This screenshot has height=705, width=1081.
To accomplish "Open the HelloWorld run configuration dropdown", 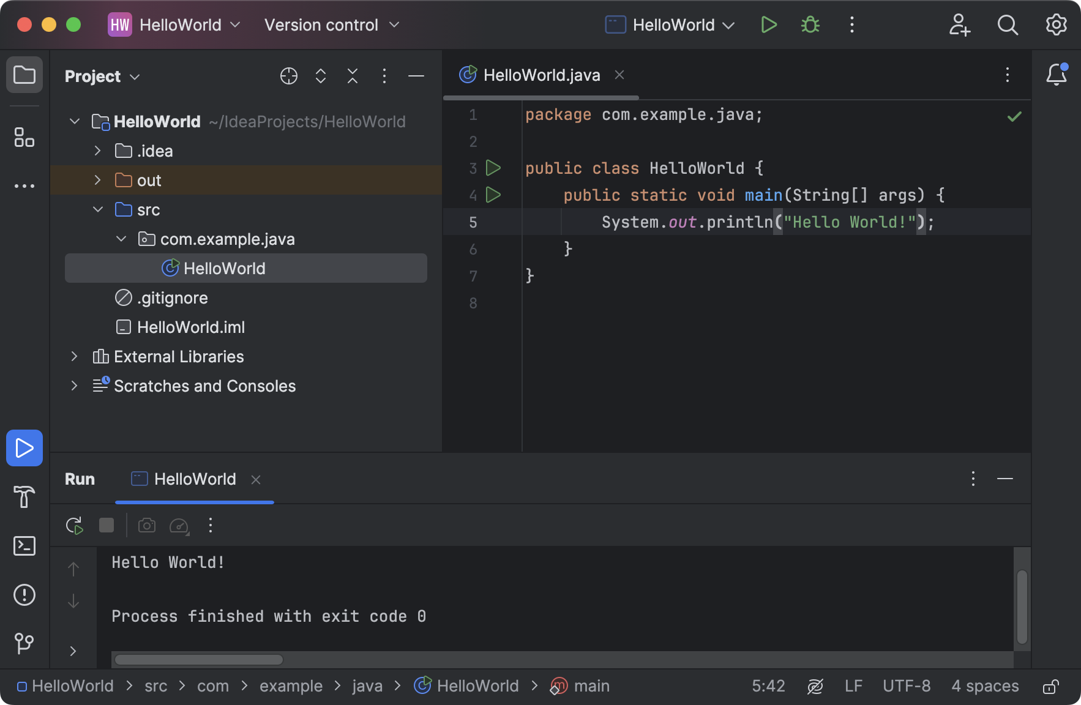I will pyautogui.click(x=670, y=25).
